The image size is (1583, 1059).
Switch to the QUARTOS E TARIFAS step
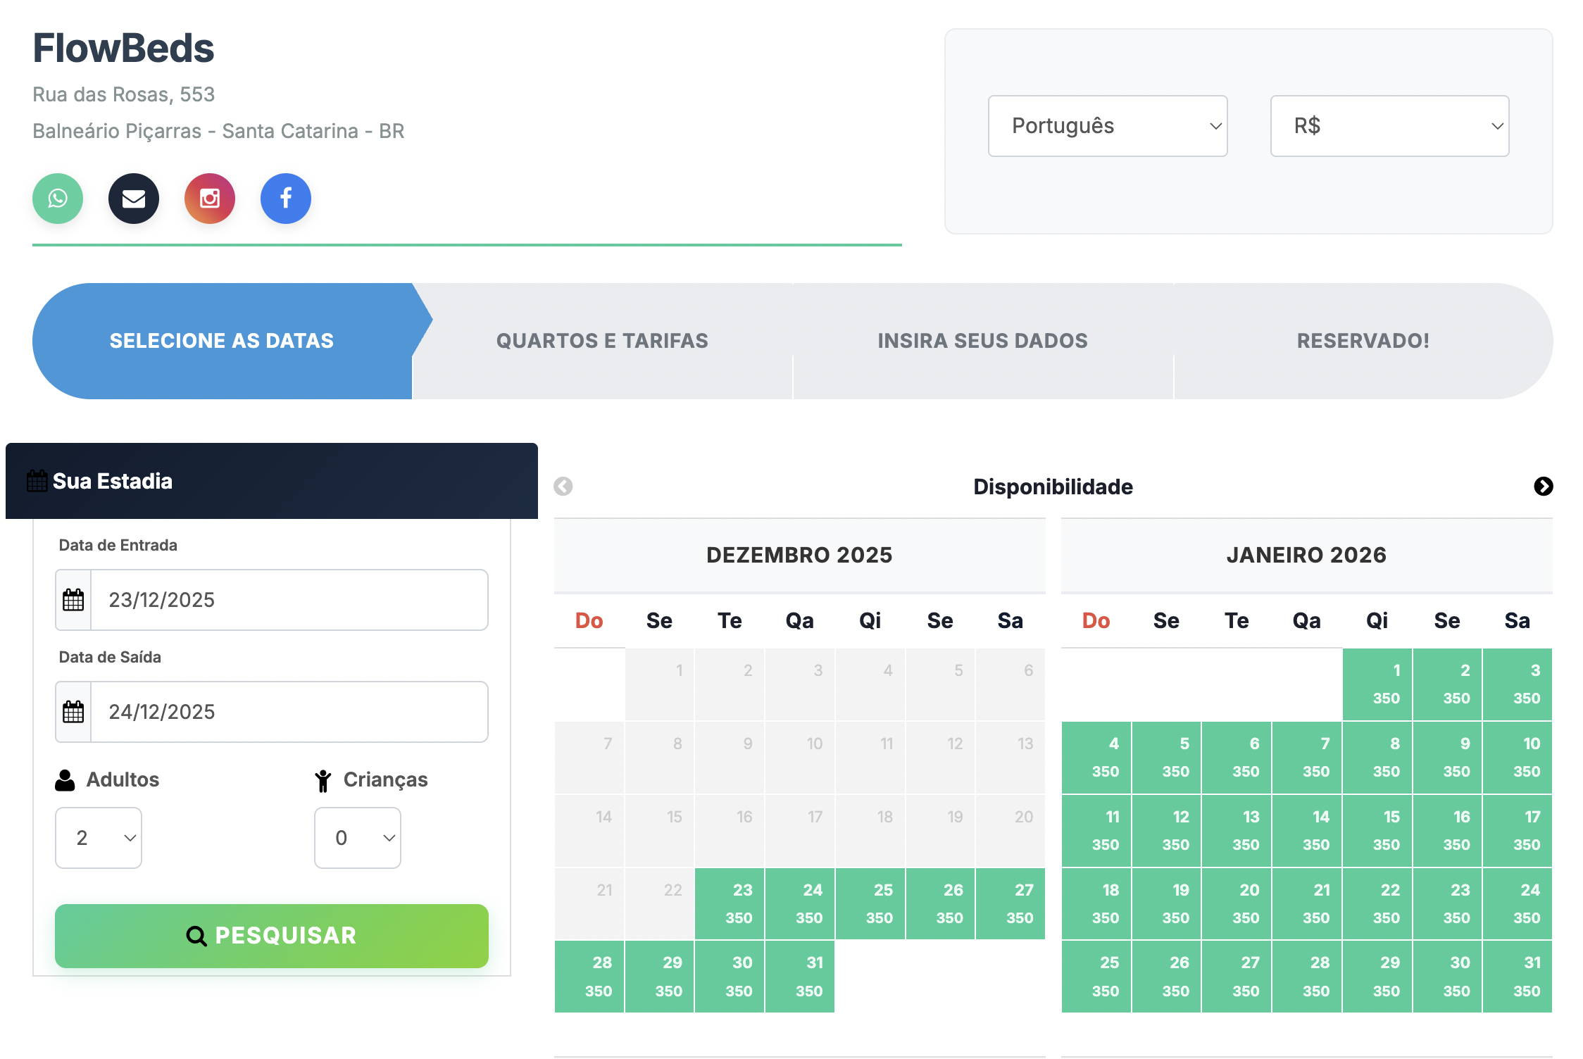602,340
